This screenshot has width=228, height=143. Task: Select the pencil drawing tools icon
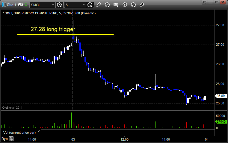[x=99, y=5]
